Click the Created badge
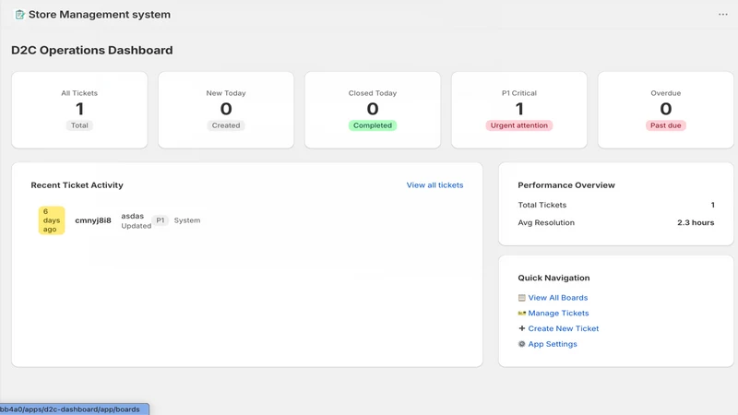 pos(226,125)
